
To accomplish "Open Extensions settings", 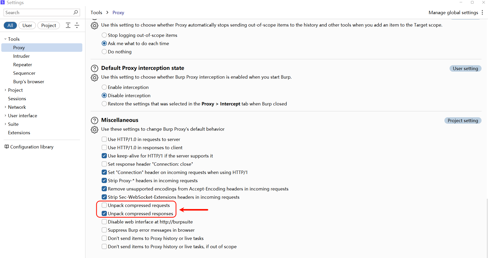I will coord(19,132).
